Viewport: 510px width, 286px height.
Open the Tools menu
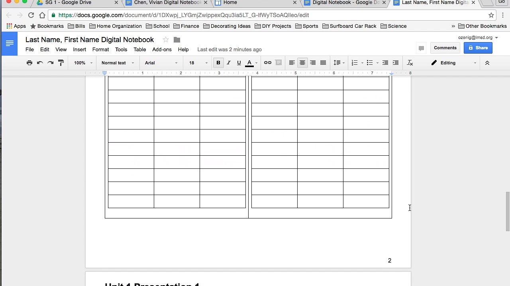click(x=121, y=50)
